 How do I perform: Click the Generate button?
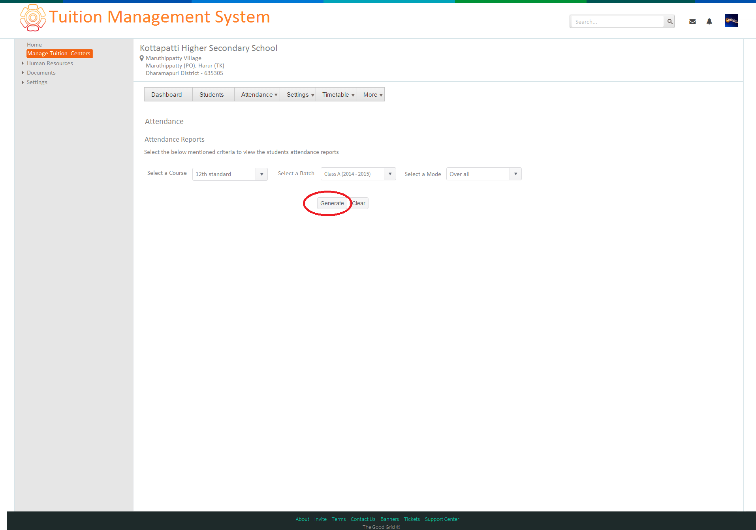[332, 203]
